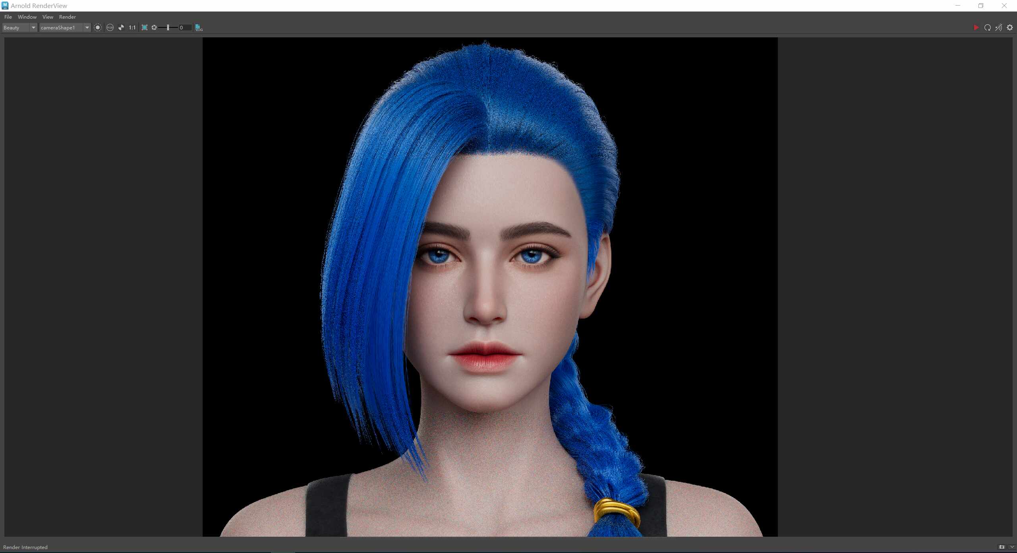The image size is (1017, 553).
Task: Open the Beauty AOV dropdown
Action: (20, 27)
